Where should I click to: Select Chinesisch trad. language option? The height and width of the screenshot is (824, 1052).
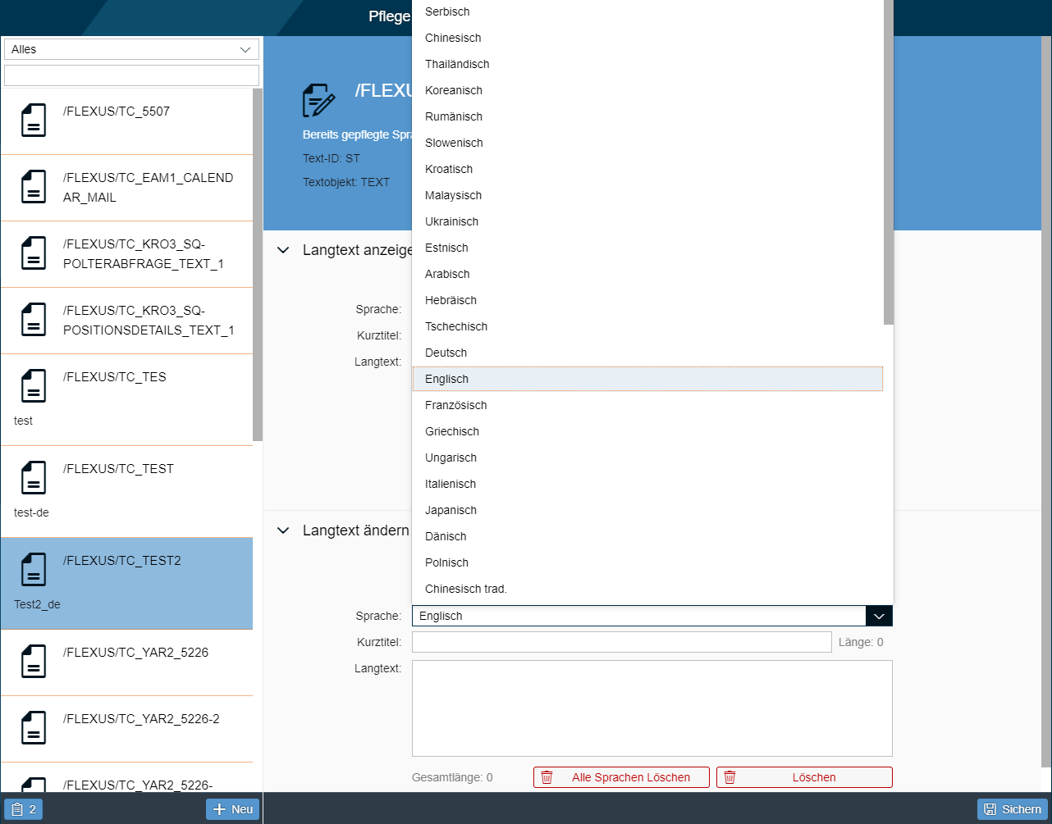click(x=647, y=589)
